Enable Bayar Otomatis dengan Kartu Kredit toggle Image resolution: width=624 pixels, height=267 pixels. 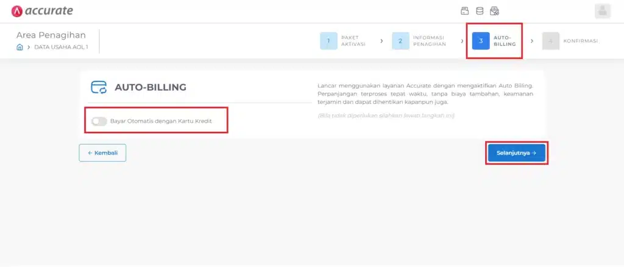click(x=99, y=121)
